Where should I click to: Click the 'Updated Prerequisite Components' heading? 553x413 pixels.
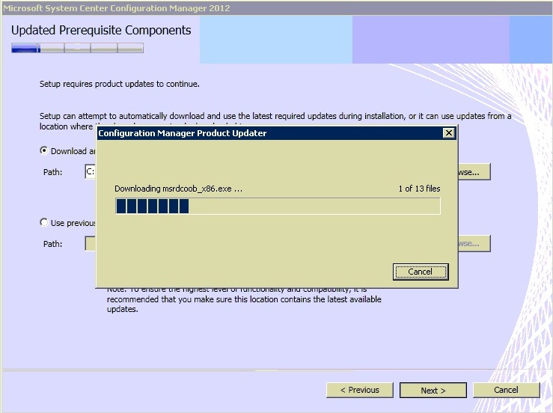[x=101, y=31]
